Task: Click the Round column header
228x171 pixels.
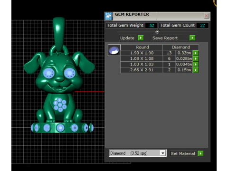Action: pos(142,47)
